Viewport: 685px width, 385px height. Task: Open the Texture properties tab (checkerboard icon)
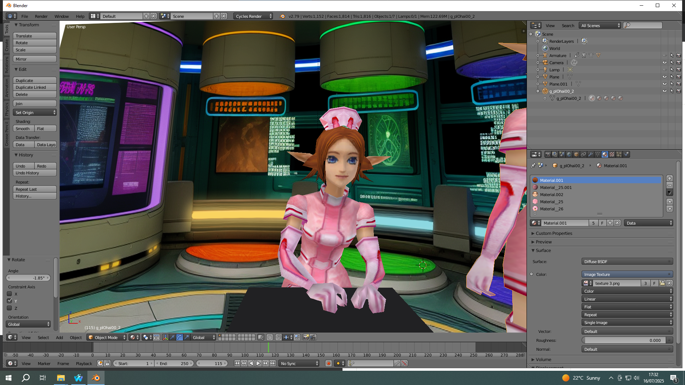pos(612,154)
